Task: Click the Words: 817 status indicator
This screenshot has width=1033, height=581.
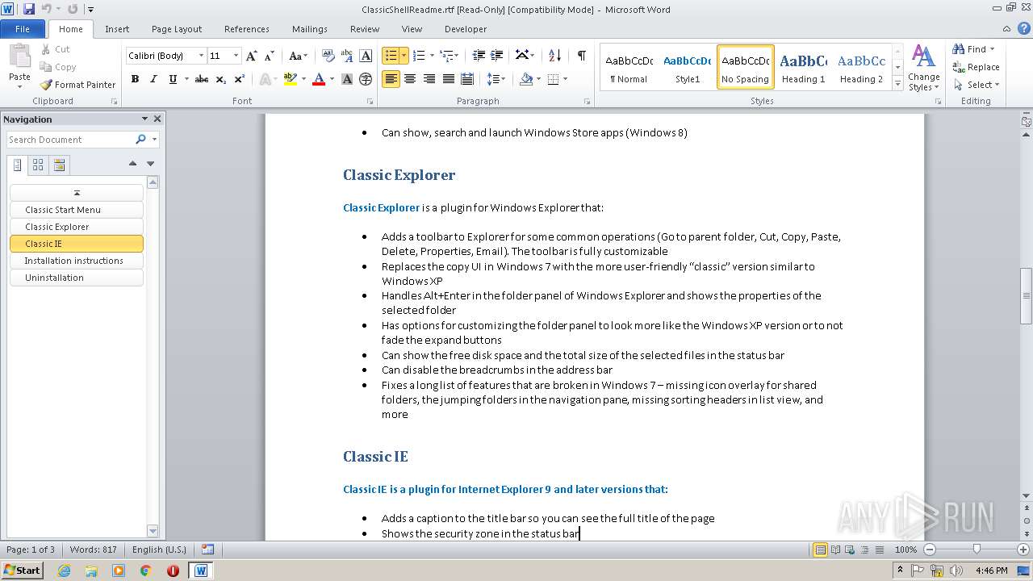Action: (x=94, y=550)
